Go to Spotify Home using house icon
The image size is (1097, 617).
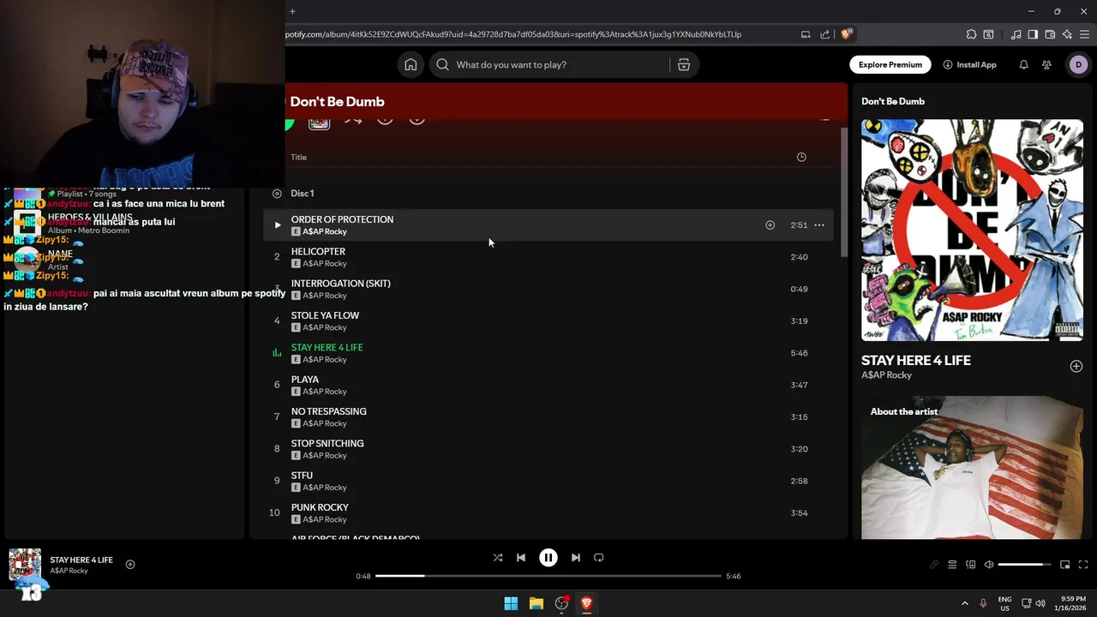411,64
